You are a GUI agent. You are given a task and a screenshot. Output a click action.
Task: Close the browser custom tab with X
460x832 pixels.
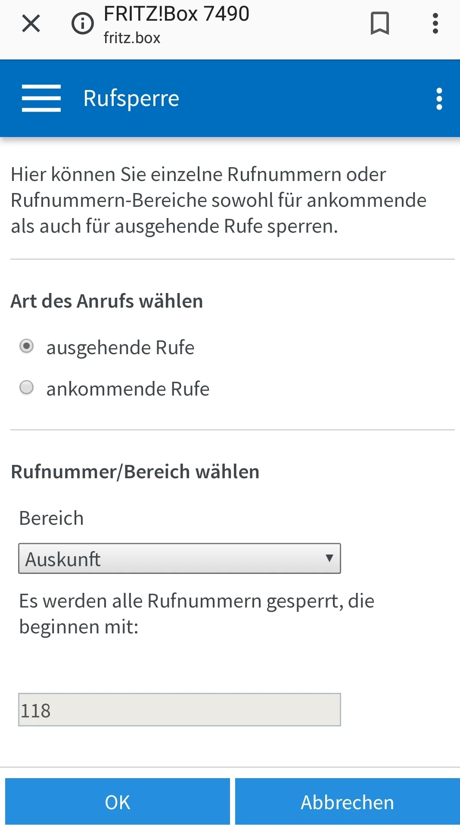[x=31, y=23]
